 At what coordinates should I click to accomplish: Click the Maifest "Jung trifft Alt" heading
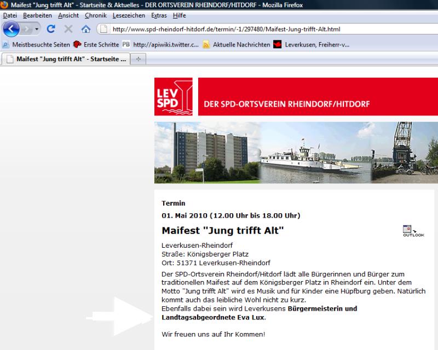tap(223, 231)
